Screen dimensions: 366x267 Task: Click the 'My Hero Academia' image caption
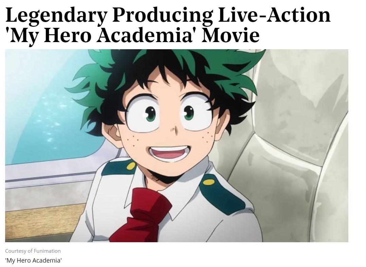click(33, 260)
